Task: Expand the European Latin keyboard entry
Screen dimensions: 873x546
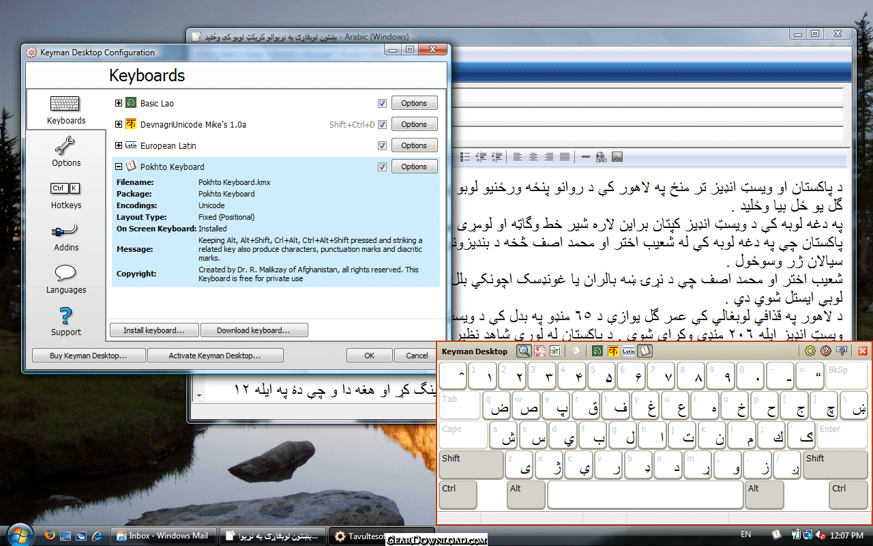Action: 119,145
